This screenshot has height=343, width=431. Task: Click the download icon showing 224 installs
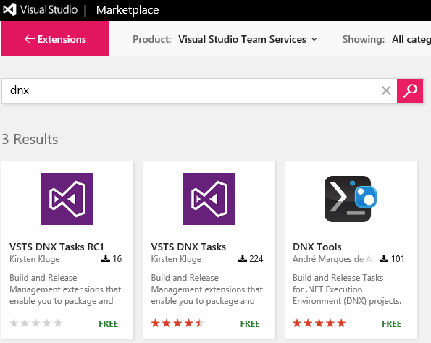tap(243, 258)
